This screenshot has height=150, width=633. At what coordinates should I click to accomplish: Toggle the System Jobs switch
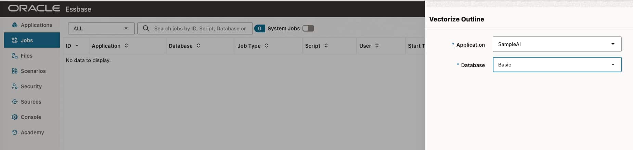point(308,28)
